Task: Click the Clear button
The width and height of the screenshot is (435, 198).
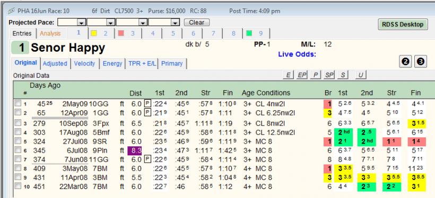Action: pyautogui.click(x=197, y=22)
